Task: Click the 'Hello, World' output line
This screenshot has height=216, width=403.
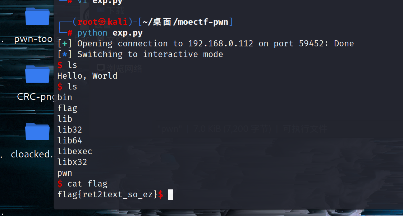Action: (87, 76)
